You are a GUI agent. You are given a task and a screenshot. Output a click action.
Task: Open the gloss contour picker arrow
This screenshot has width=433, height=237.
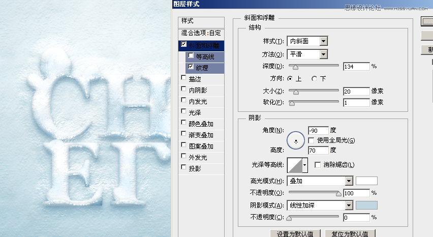click(305, 165)
